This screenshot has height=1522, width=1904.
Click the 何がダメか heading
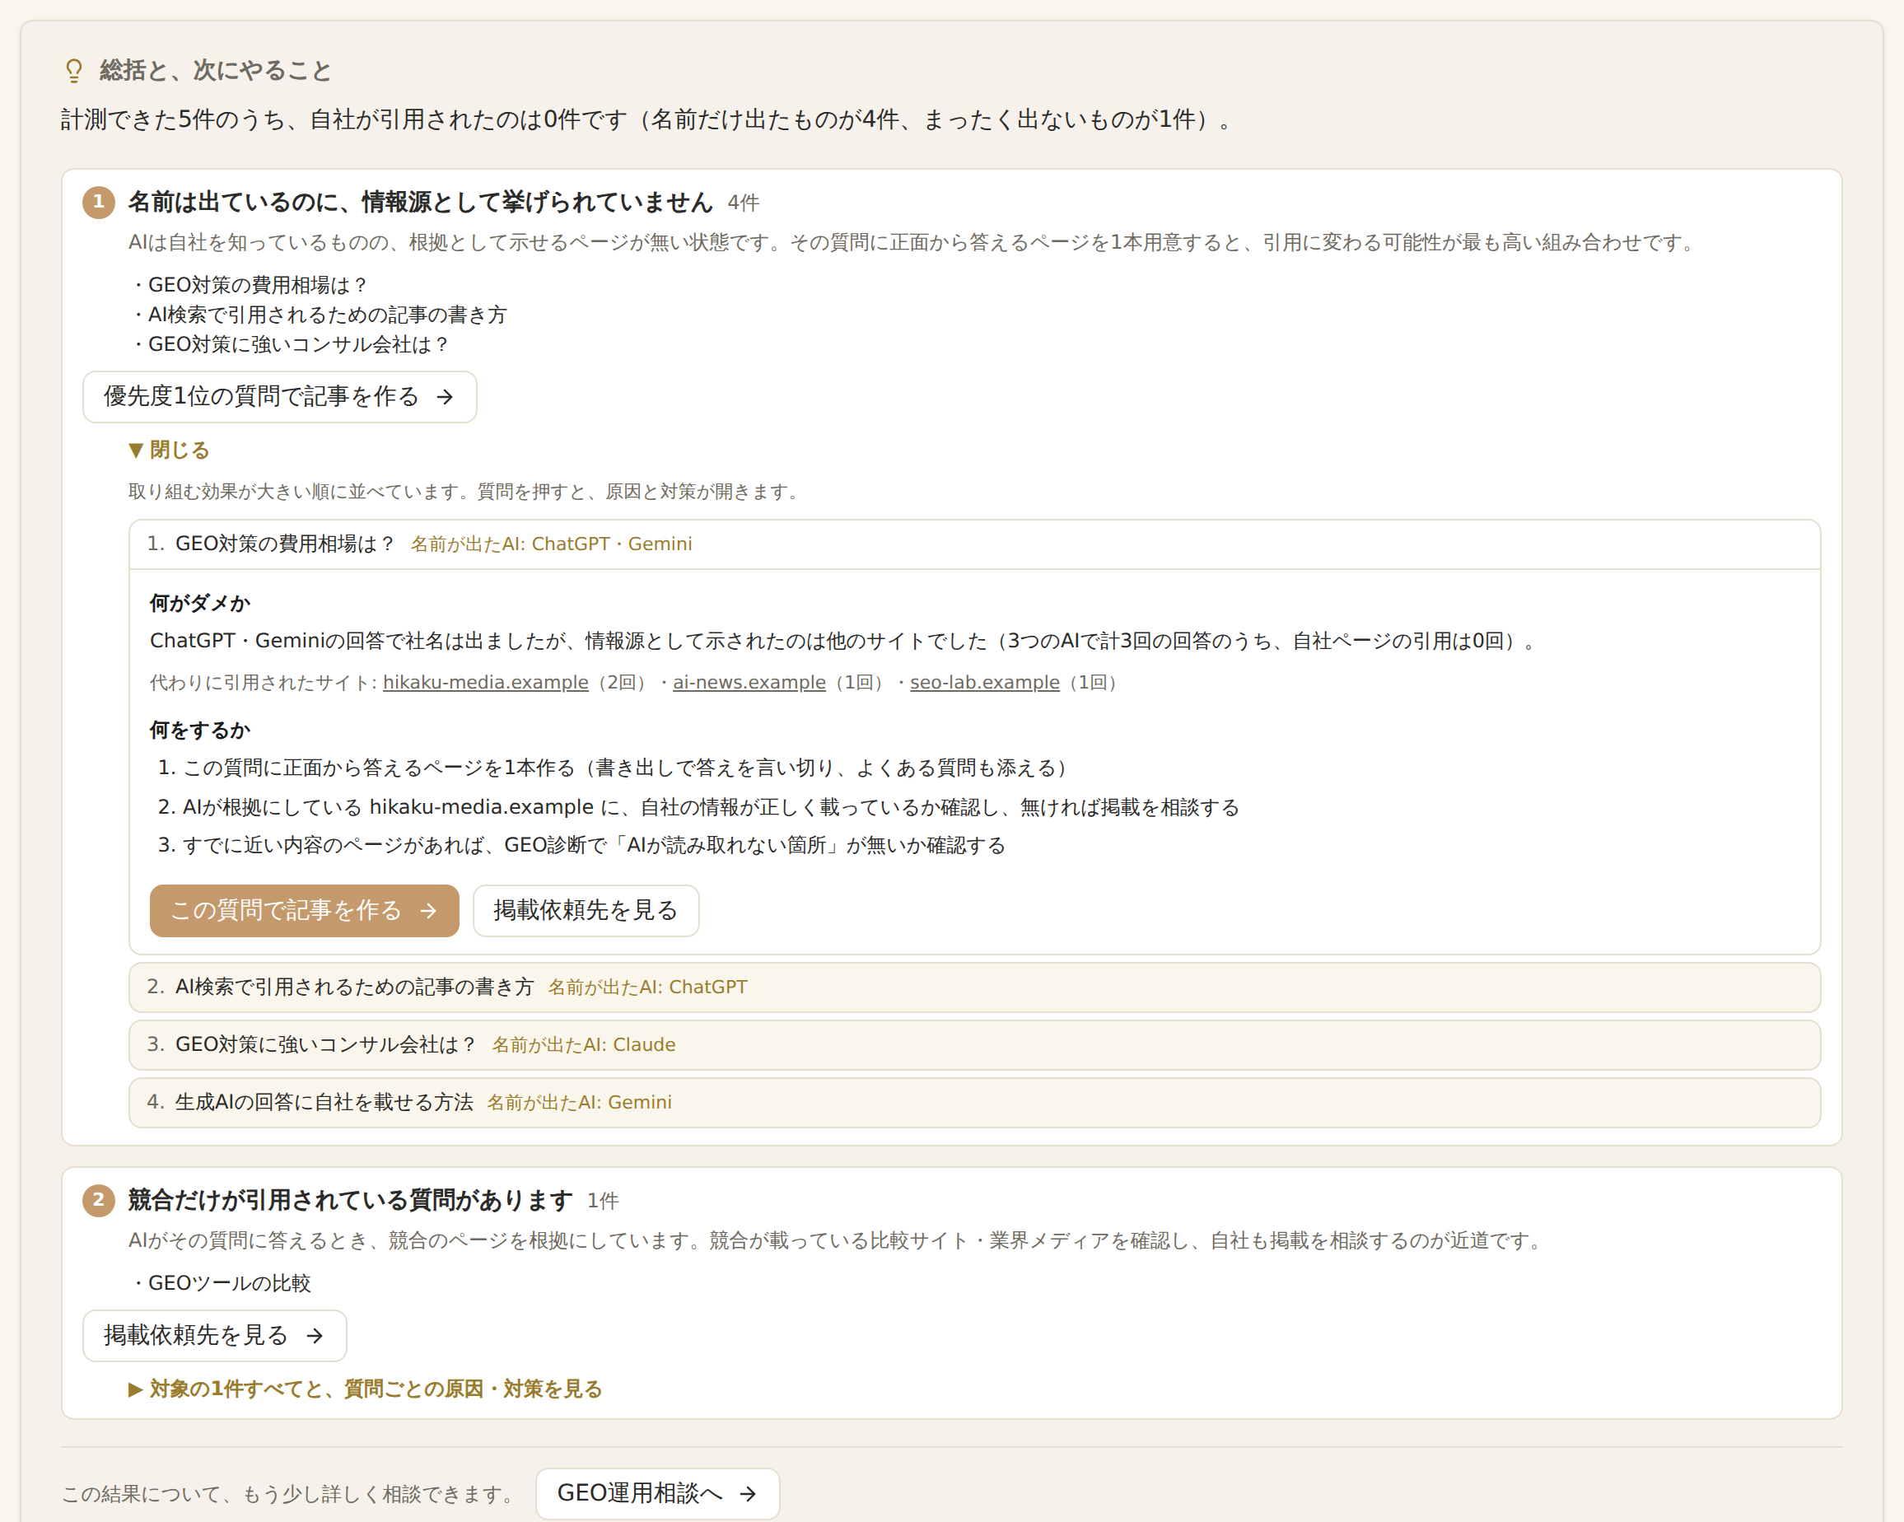[200, 604]
